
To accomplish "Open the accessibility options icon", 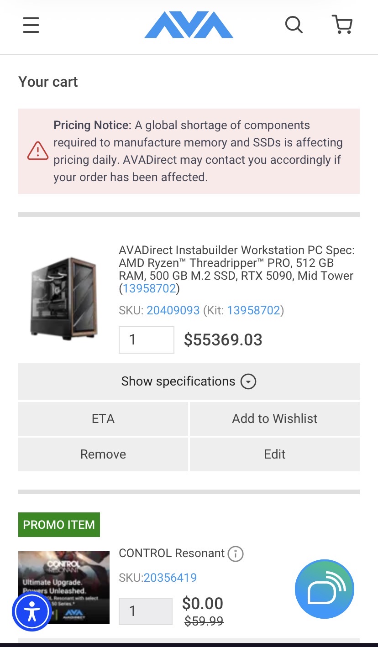I will pyautogui.click(x=32, y=612).
